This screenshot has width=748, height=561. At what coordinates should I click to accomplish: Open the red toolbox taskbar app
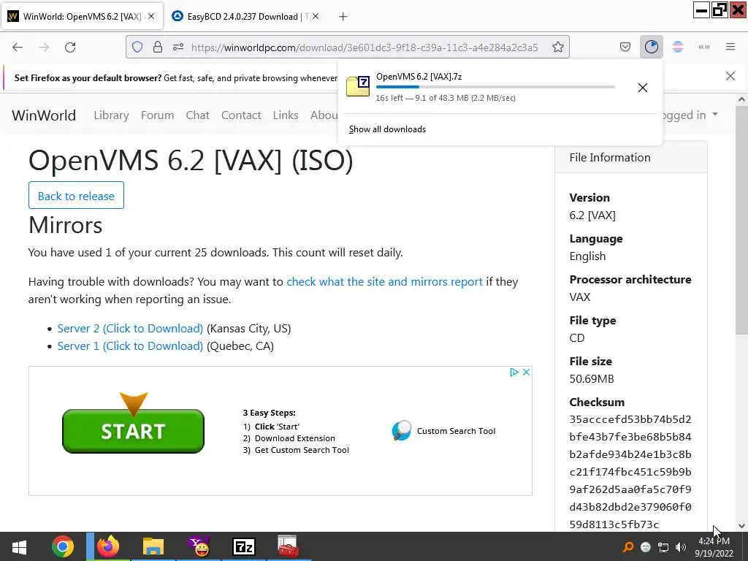(x=288, y=546)
